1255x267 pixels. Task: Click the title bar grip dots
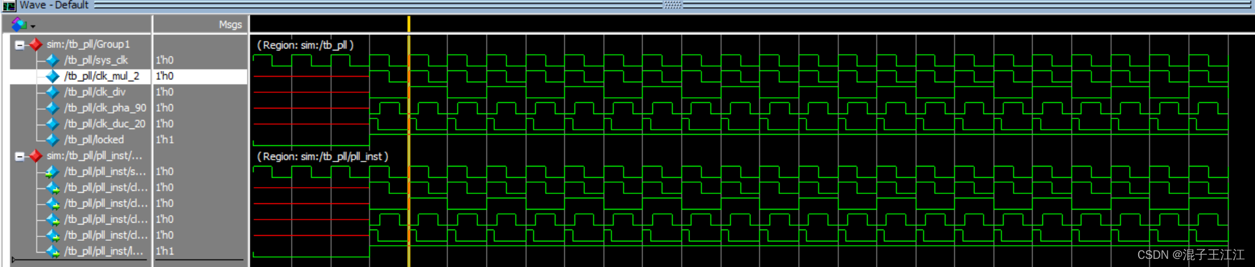[672, 4]
